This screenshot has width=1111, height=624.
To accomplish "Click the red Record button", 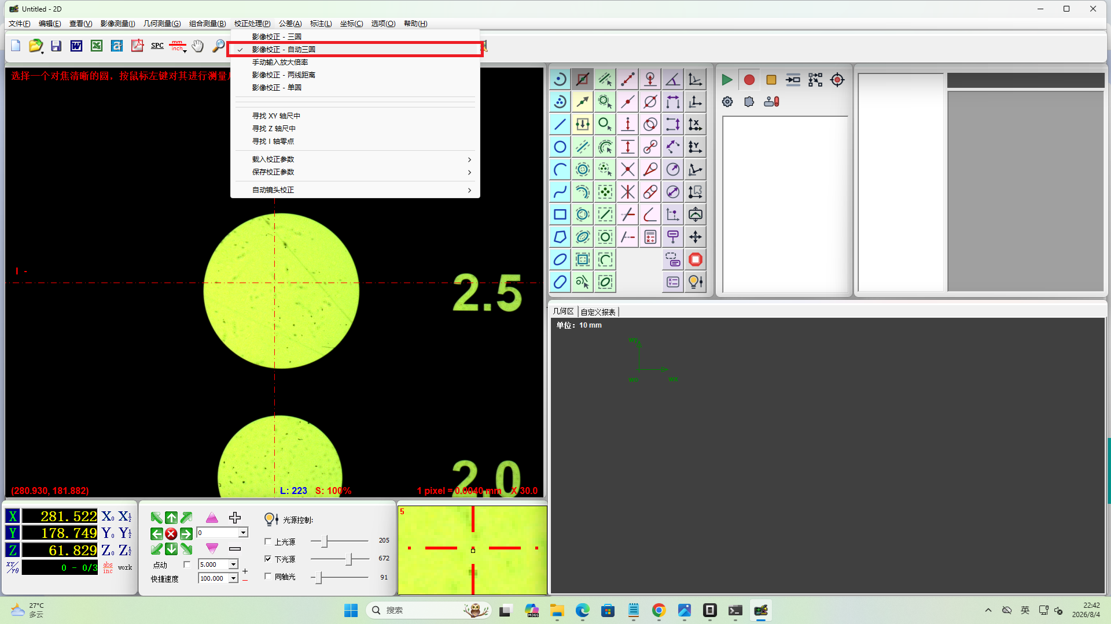I will [749, 80].
